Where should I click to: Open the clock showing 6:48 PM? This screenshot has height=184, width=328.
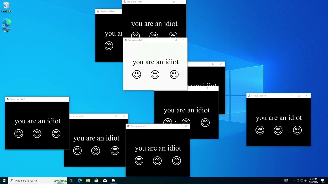click(313, 181)
